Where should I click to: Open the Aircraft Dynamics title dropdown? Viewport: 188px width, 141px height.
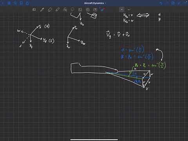[x=95, y=3]
